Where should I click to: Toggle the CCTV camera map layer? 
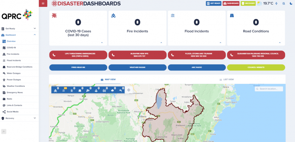pos(88,90)
